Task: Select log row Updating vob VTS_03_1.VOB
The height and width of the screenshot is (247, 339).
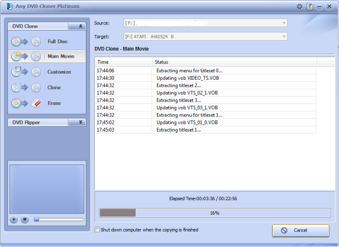Action: (x=206, y=107)
